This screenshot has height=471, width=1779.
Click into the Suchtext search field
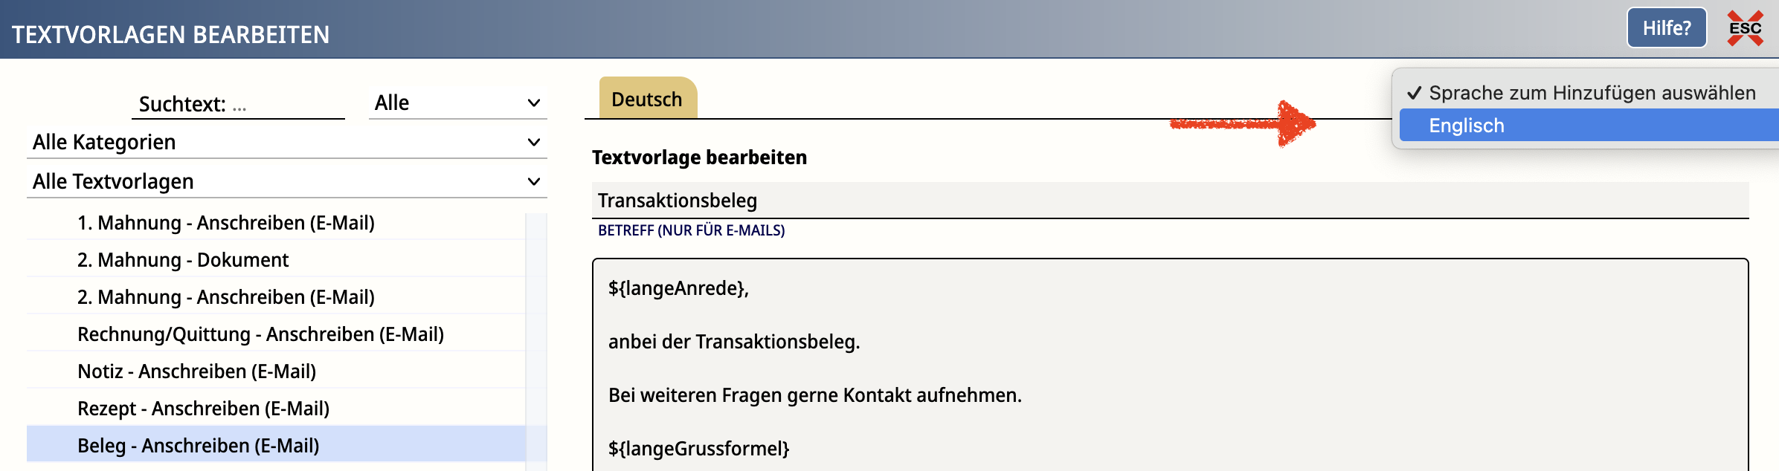(239, 103)
